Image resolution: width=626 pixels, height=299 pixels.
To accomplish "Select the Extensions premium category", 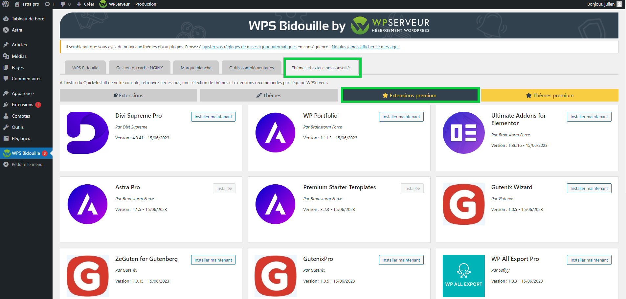I will [410, 95].
